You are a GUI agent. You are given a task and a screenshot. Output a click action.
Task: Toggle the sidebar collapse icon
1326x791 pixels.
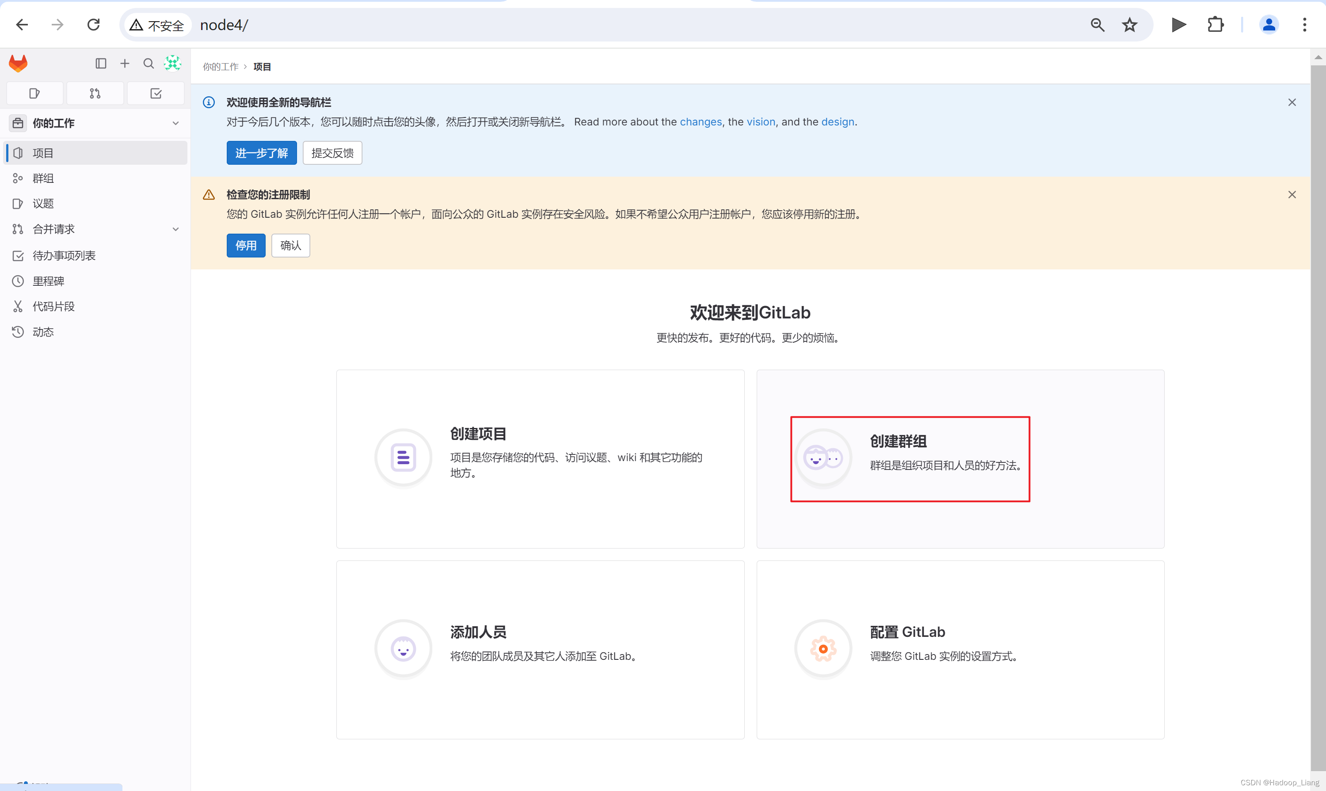[101, 64]
